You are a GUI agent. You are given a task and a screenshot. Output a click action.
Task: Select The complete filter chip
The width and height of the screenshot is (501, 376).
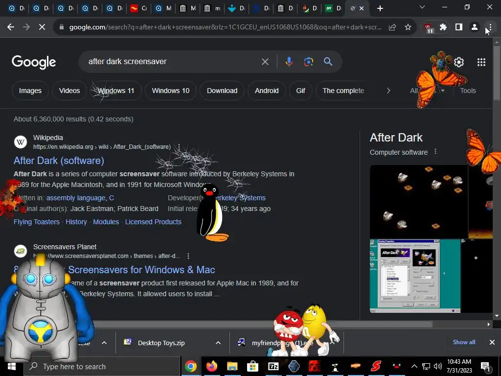click(x=343, y=91)
